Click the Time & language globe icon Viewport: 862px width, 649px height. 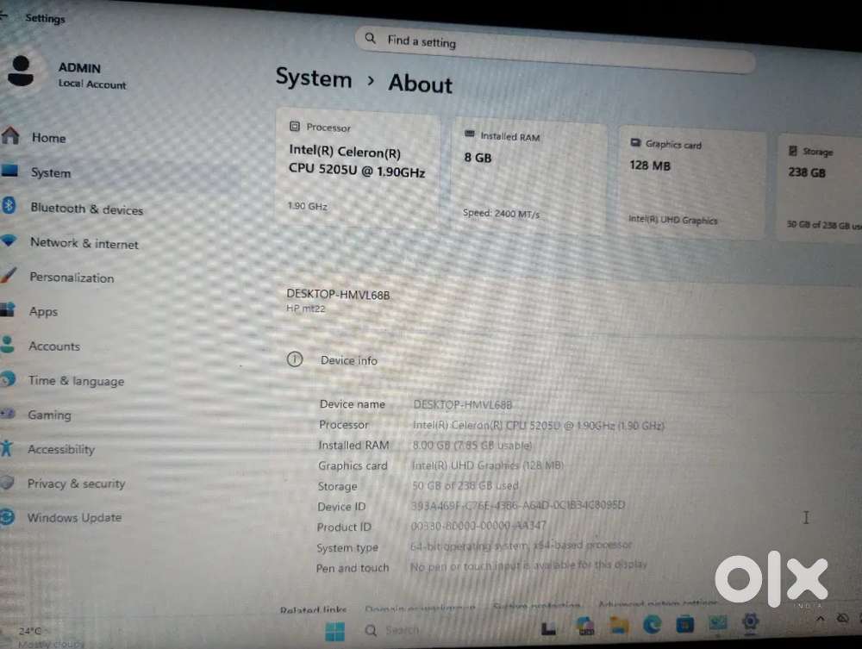(x=8, y=378)
